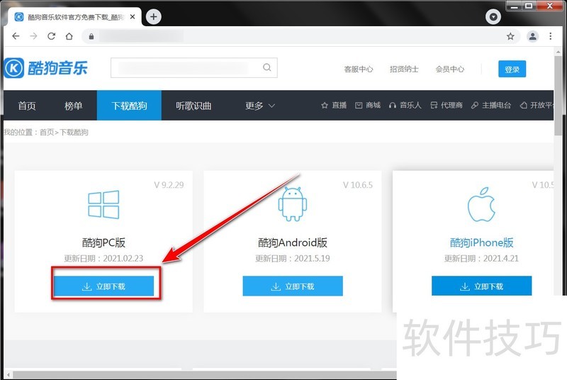Open 直播 with star icon
This screenshot has height=380, width=567.
point(334,105)
